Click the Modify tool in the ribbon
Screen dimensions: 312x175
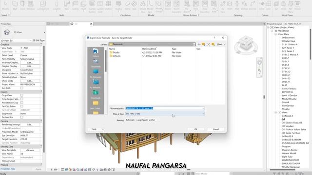pyautogui.click(x=5, y=5)
